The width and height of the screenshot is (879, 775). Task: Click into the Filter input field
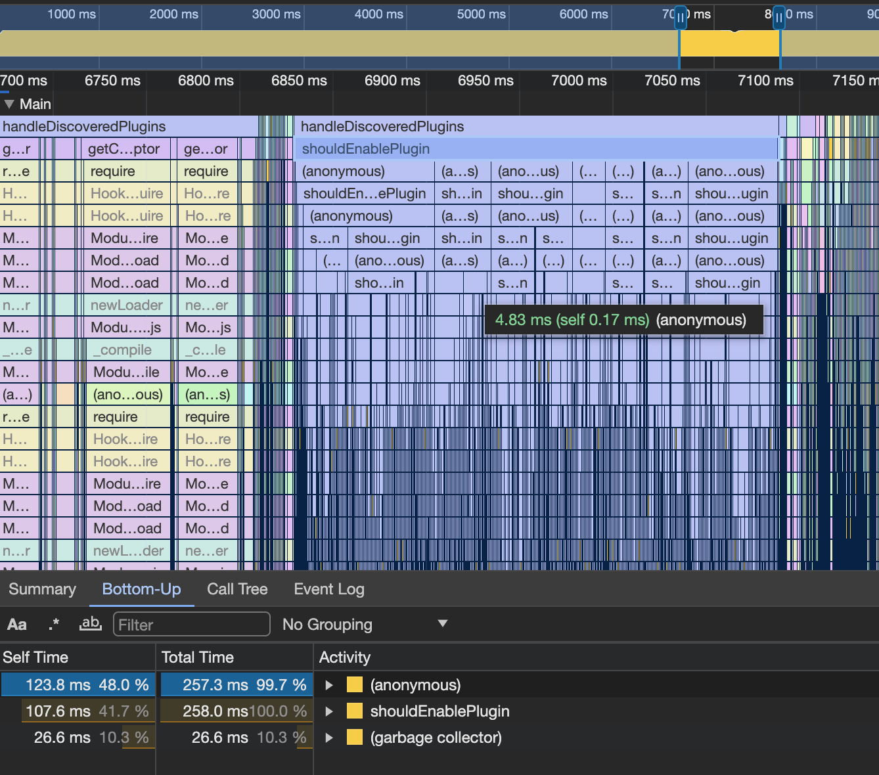(192, 625)
